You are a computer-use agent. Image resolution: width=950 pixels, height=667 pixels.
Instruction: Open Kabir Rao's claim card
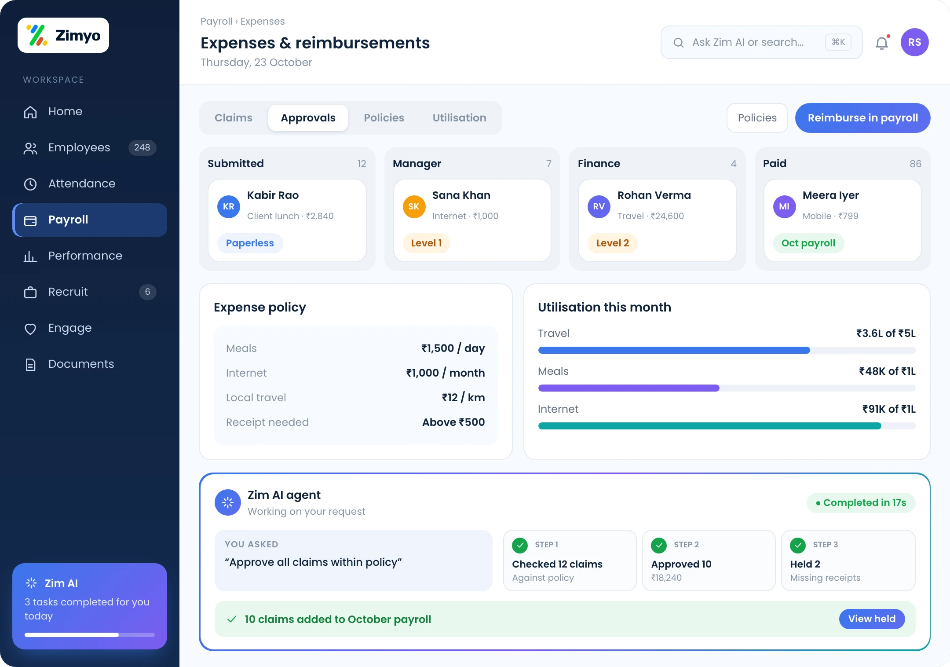click(287, 220)
